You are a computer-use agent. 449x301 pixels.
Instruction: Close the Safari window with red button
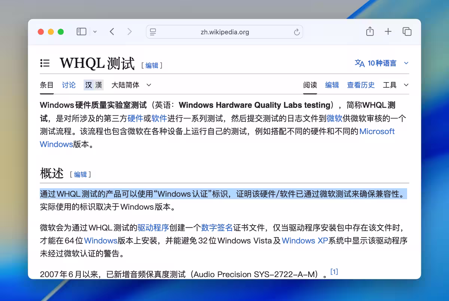41,32
